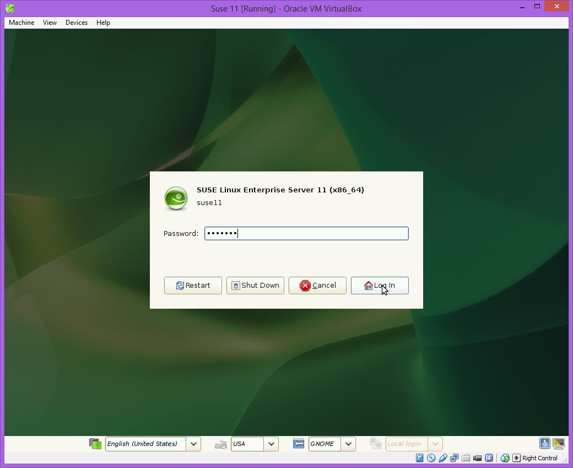Click the suse11 username text
Viewport: 573px width, 468px height.
209,202
